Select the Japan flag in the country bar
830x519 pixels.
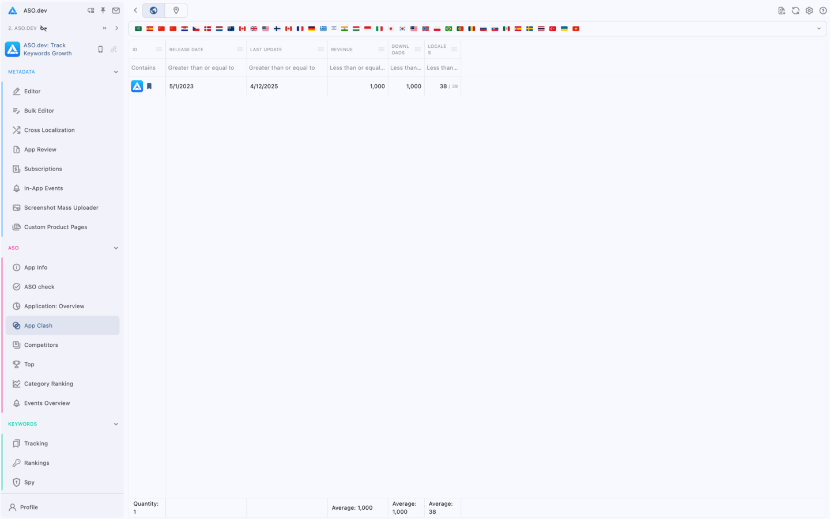(x=391, y=29)
